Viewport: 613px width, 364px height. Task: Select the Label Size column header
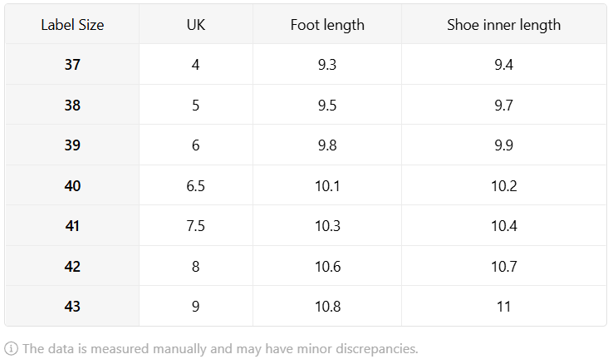pyautogui.click(x=72, y=25)
